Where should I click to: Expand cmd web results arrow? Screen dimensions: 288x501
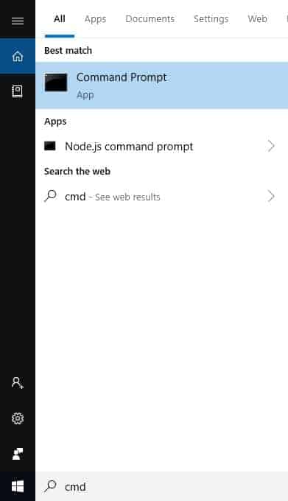click(x=271, y=196)
